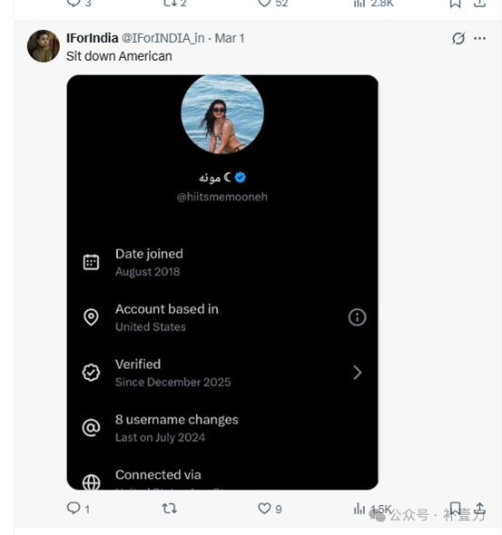Like the upper post with 52 likes

point(264,3)
